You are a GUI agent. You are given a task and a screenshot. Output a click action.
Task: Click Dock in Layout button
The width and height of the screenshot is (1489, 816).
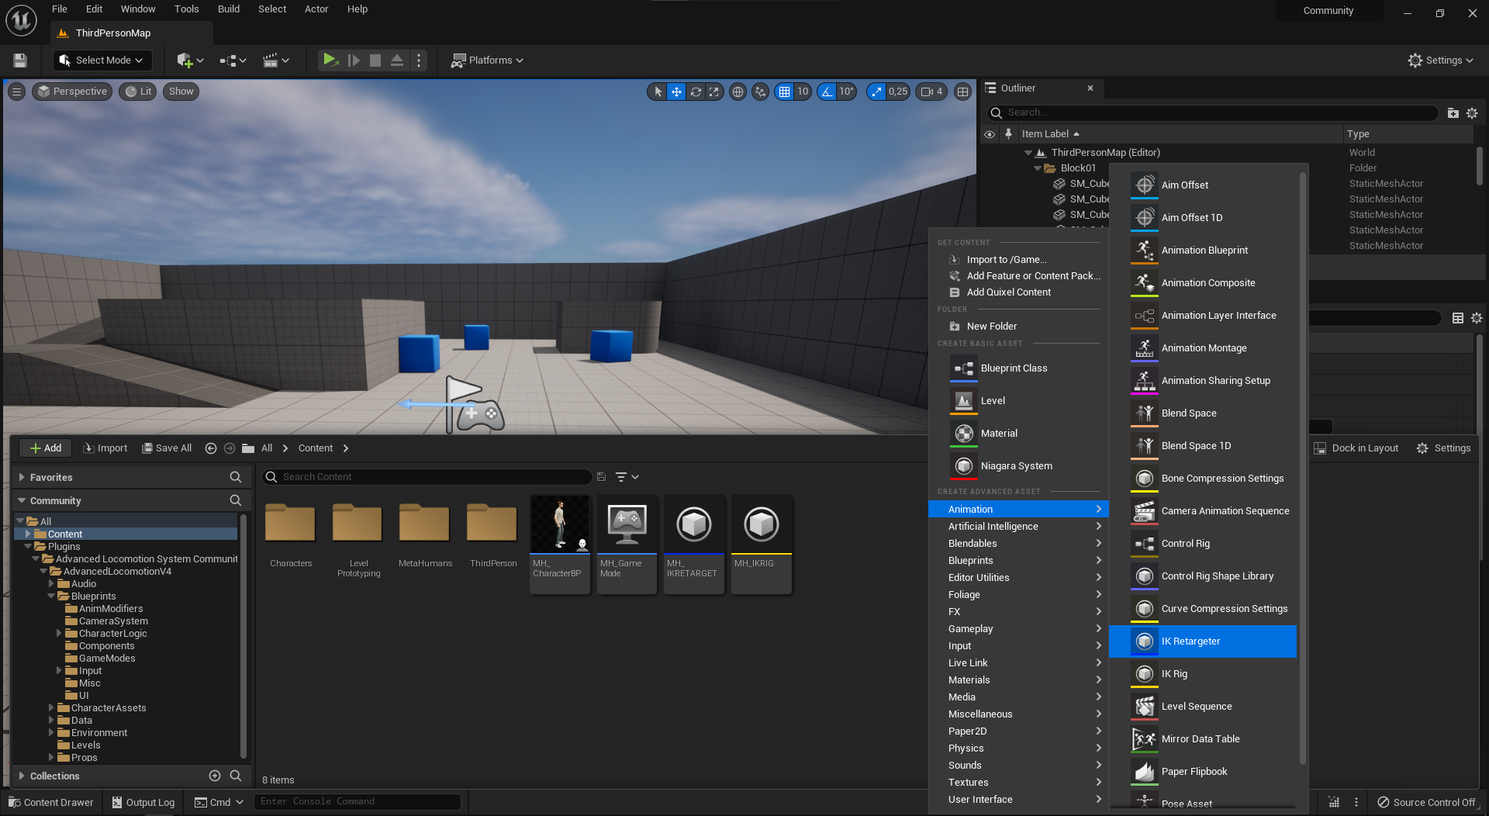tap(1356, 448)
